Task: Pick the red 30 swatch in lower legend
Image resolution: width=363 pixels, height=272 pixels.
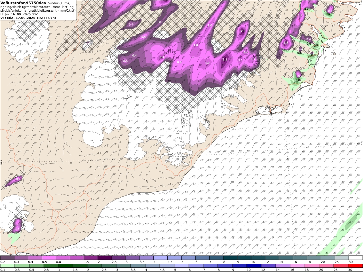Action: [356, 266]
